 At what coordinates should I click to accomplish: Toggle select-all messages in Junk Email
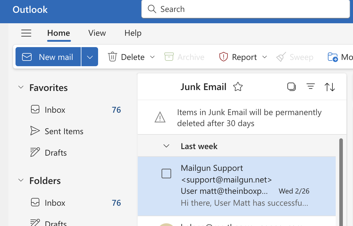click(x=291, y=87)
